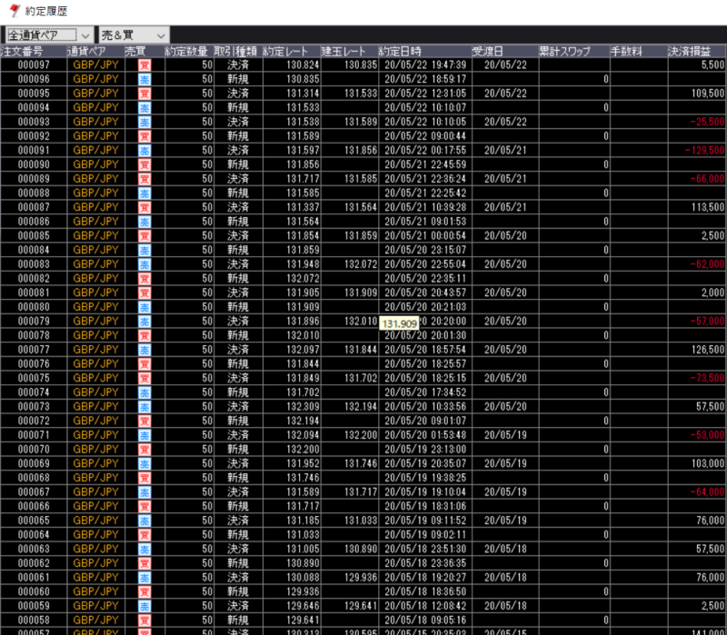
Task: Open the 全通貨ペア currency pair dropdown
Action: [x=48, y=34]
